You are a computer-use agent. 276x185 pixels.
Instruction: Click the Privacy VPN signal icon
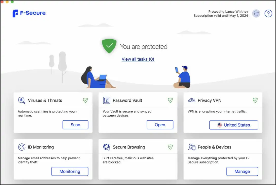(192, 100)
